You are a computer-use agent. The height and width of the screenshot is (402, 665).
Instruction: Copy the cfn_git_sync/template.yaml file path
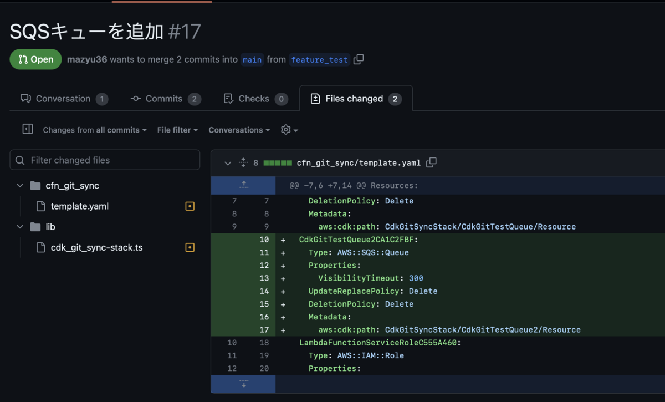tap(432, 162)
